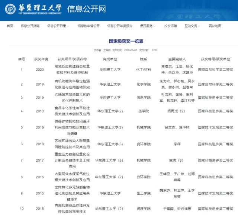Click department cell 信息学院

click(x=144, y=98)
